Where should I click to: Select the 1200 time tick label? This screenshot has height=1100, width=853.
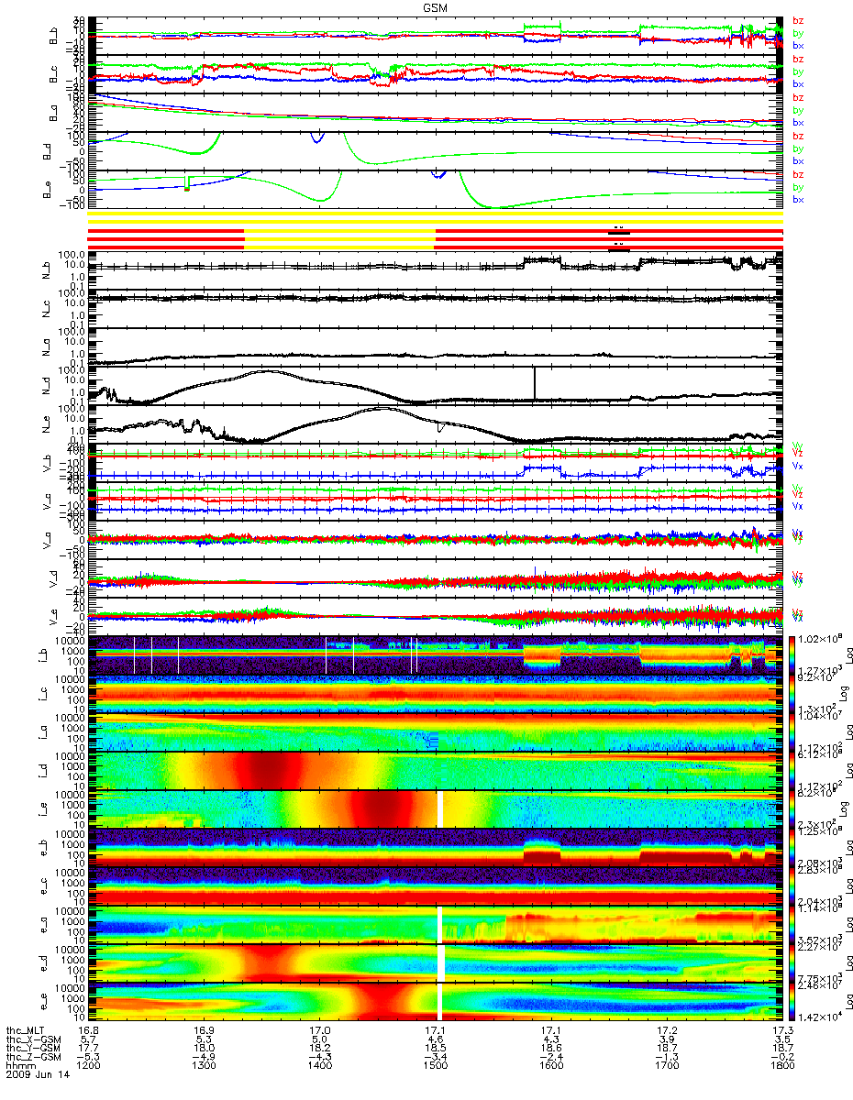tap(88, 1067)
